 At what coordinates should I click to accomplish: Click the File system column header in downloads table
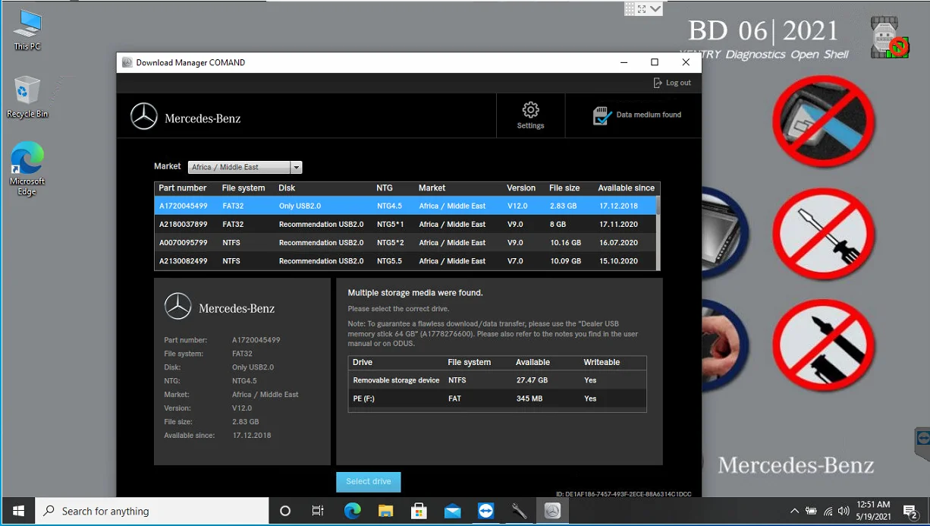243,188
